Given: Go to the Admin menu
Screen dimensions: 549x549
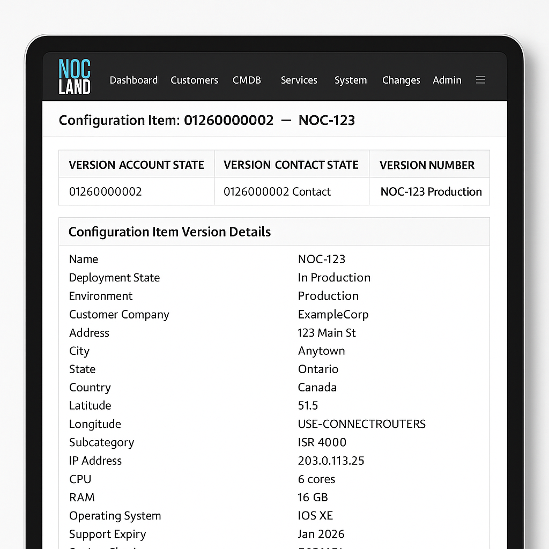Looking at the screenshot, I should (447, 80).
